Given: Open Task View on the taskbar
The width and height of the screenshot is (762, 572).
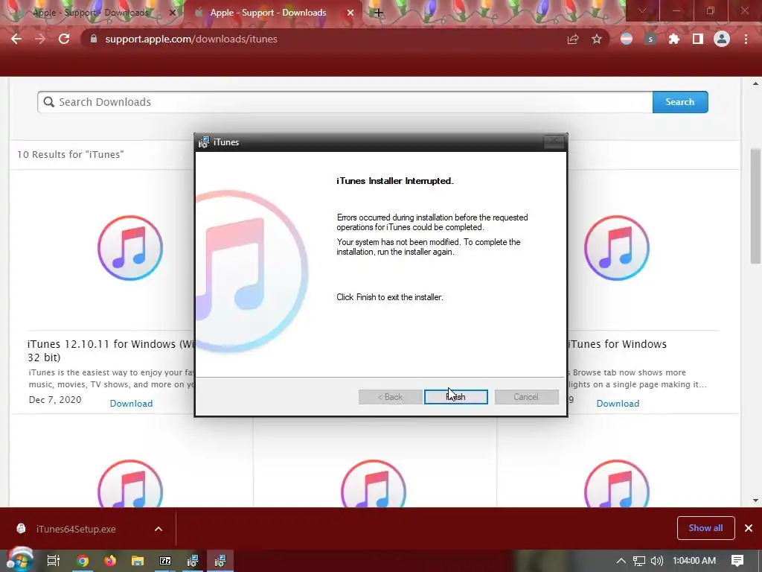Looking at the screenshot, I should pyautogui.click(x=54, y=561).
